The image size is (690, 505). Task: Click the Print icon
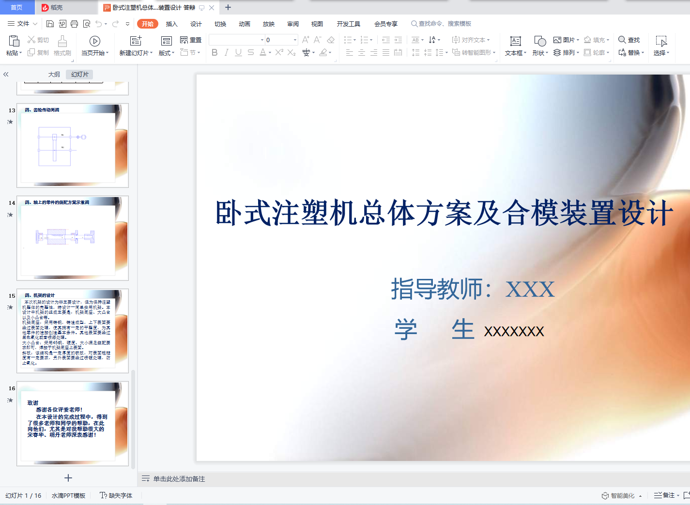(74, 24)
